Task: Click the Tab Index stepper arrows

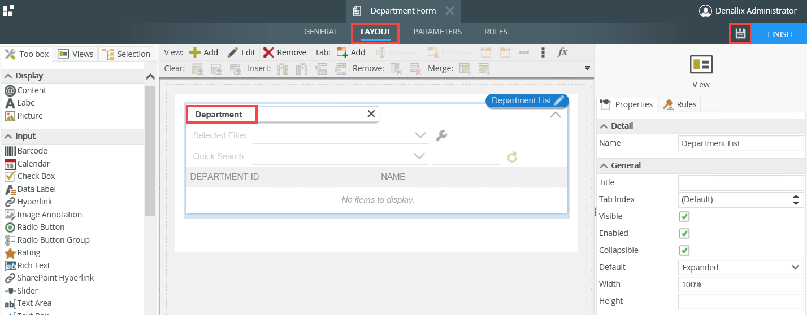Action: (796, 199)
